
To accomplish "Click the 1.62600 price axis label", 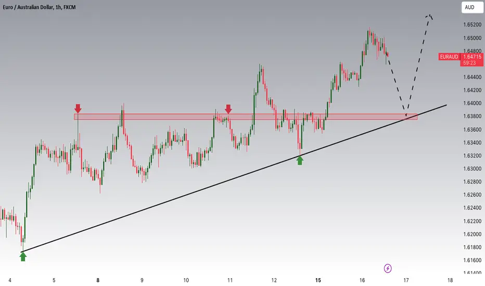I will click(472, 194).
